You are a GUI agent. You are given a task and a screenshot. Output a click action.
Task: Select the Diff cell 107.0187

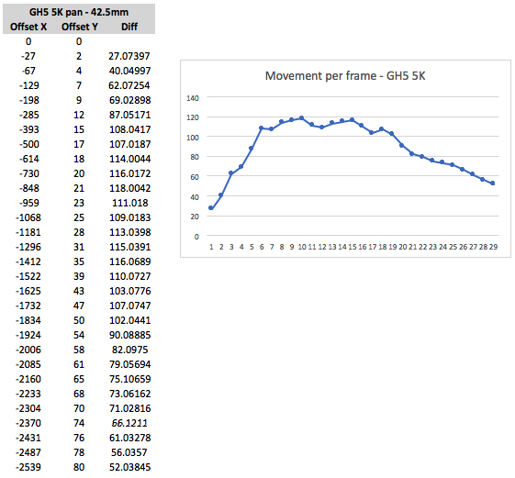(129, 144)
